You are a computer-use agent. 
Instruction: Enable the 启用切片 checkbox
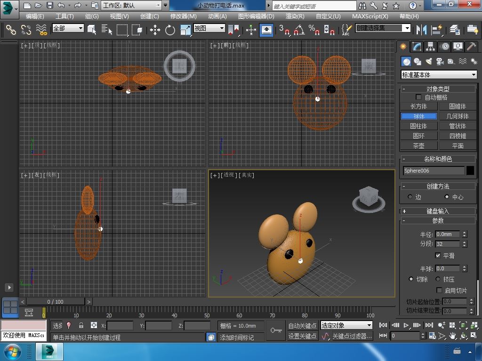[x=439, y=290]
